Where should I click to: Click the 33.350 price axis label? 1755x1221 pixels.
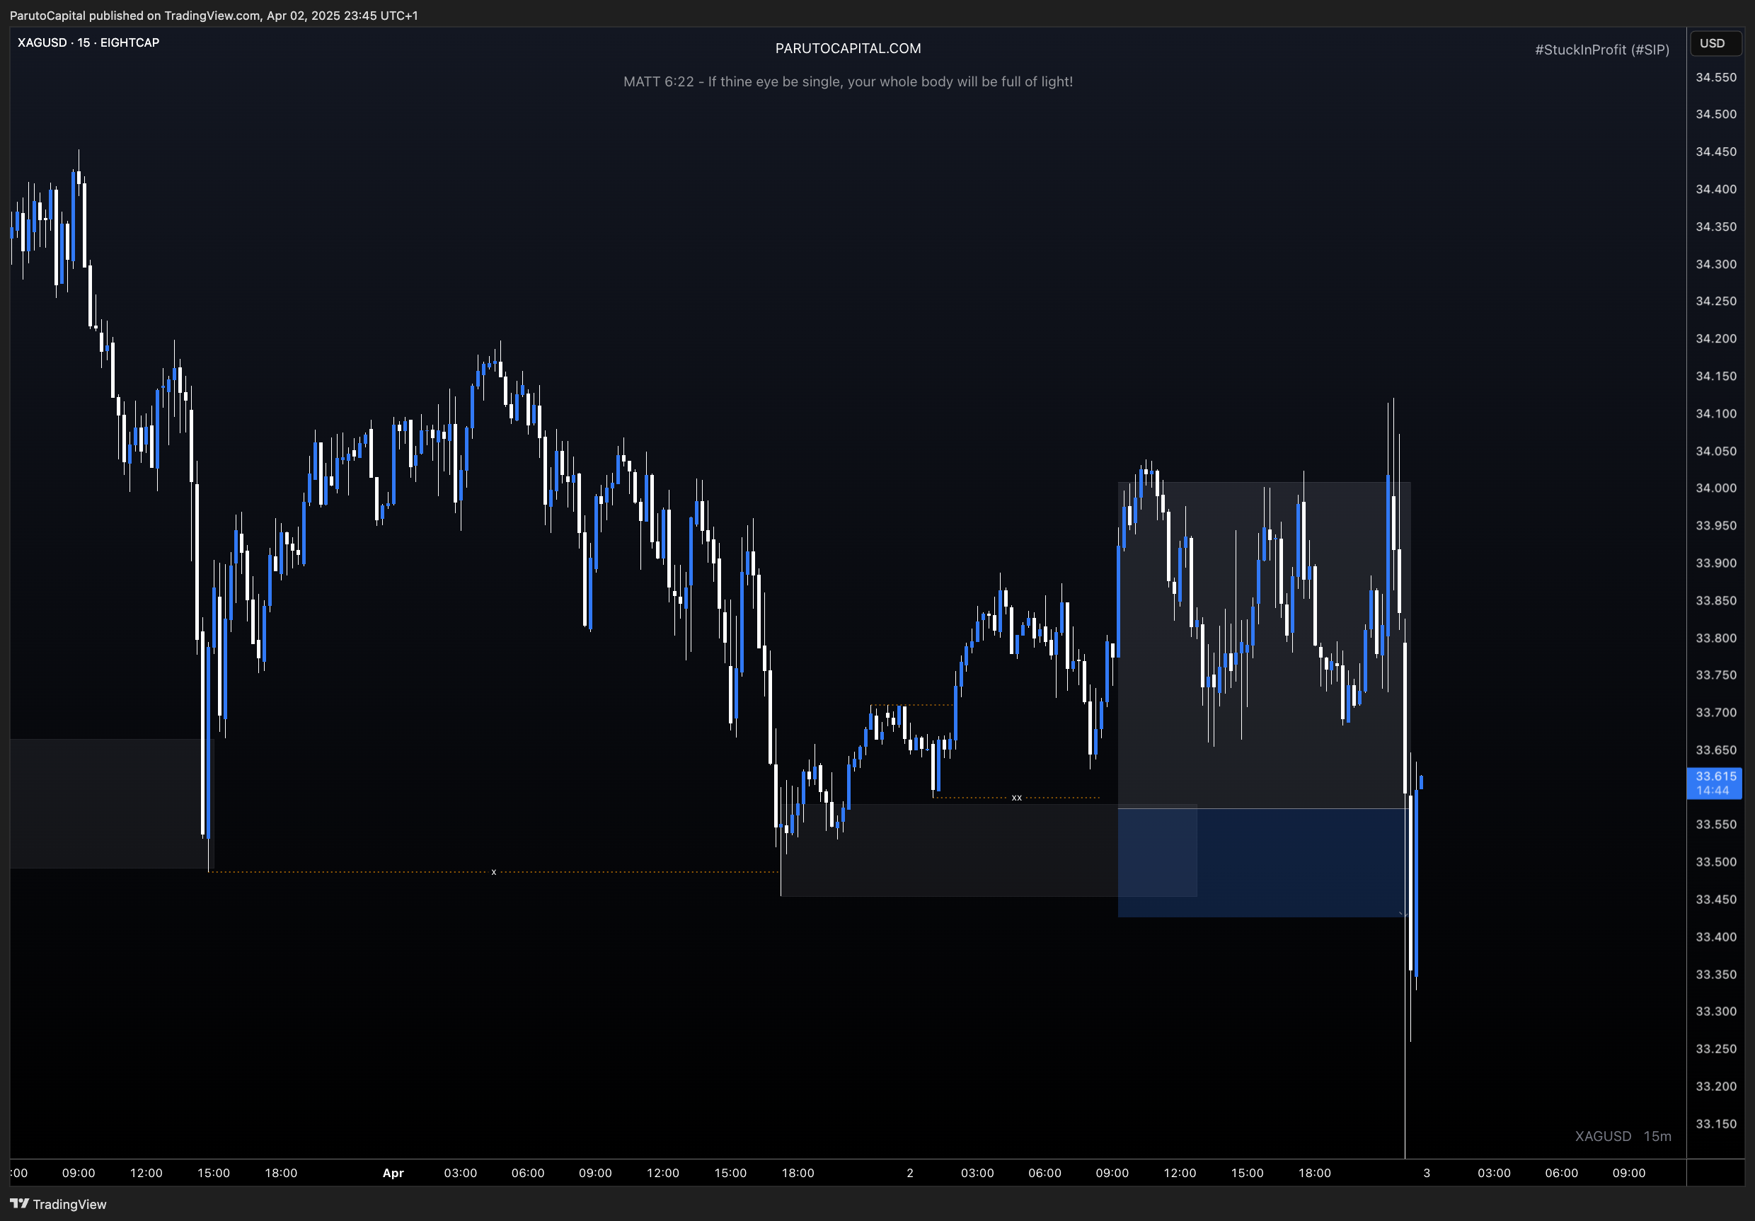1716,974
